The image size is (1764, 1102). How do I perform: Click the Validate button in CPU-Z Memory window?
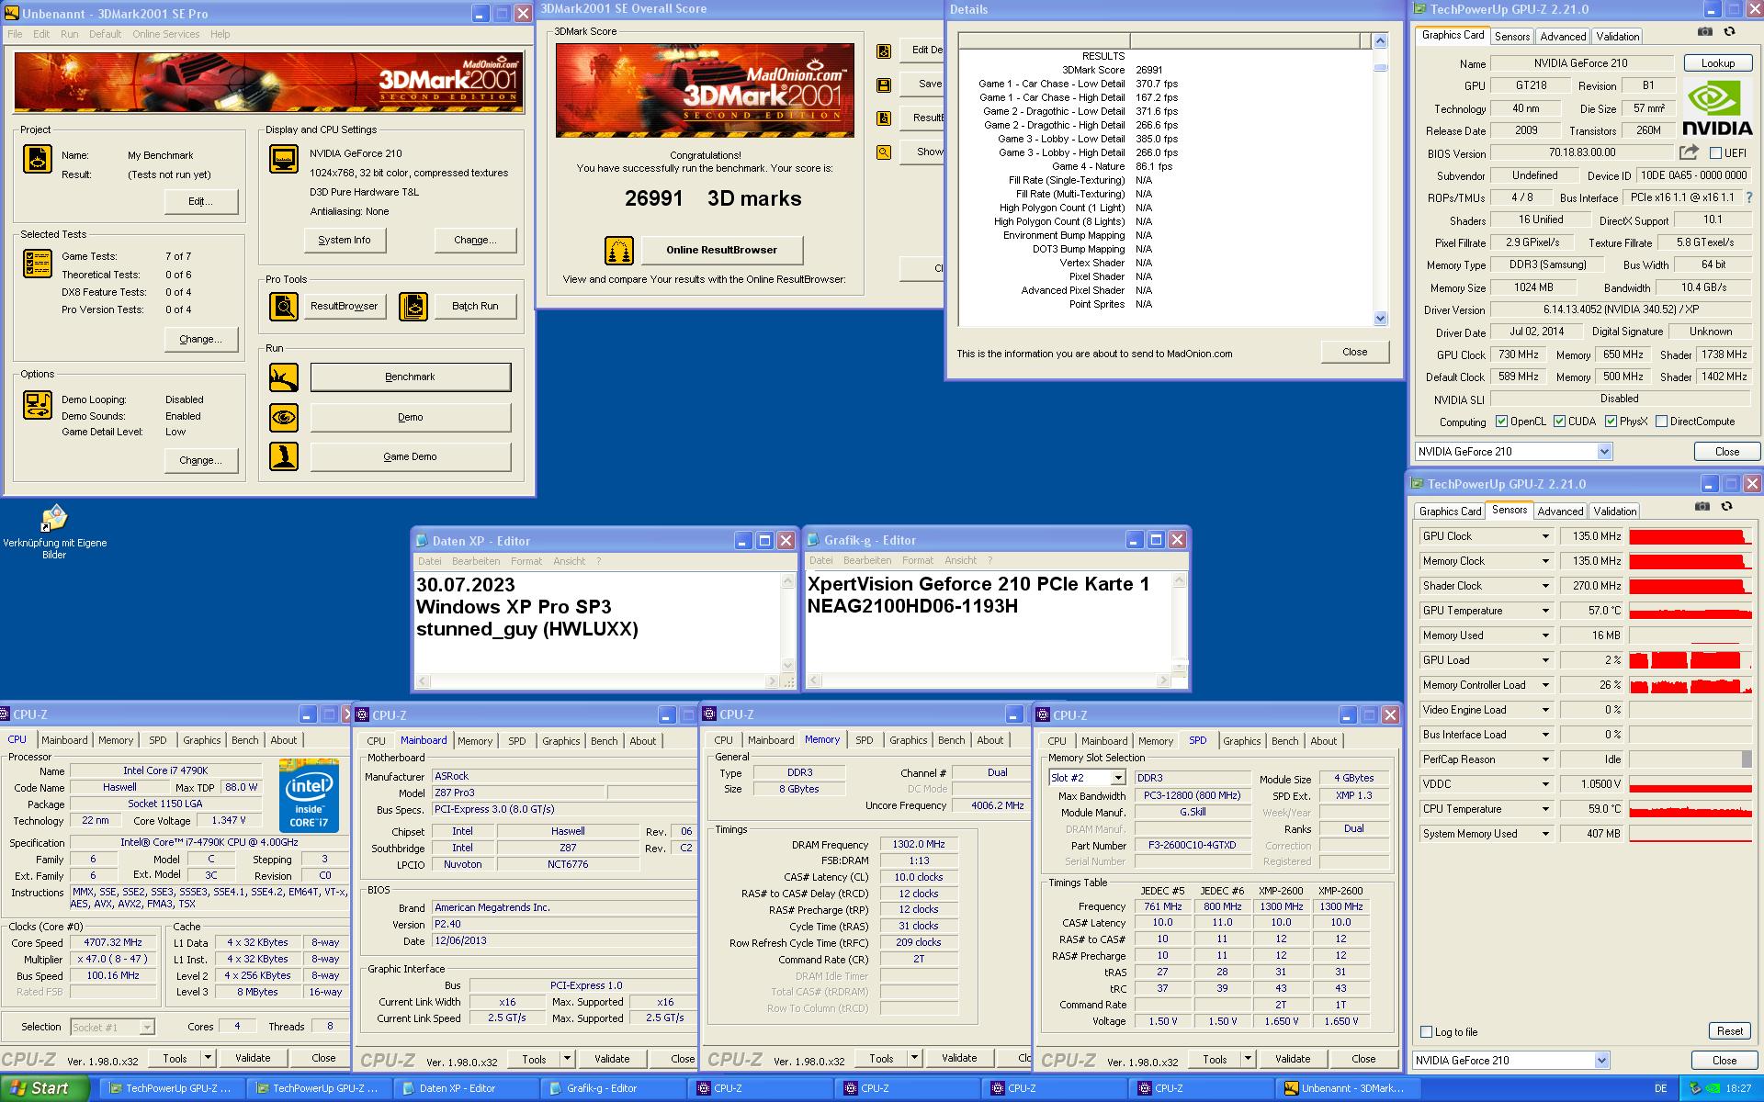pyautogui.click(x=959, y=1058)
